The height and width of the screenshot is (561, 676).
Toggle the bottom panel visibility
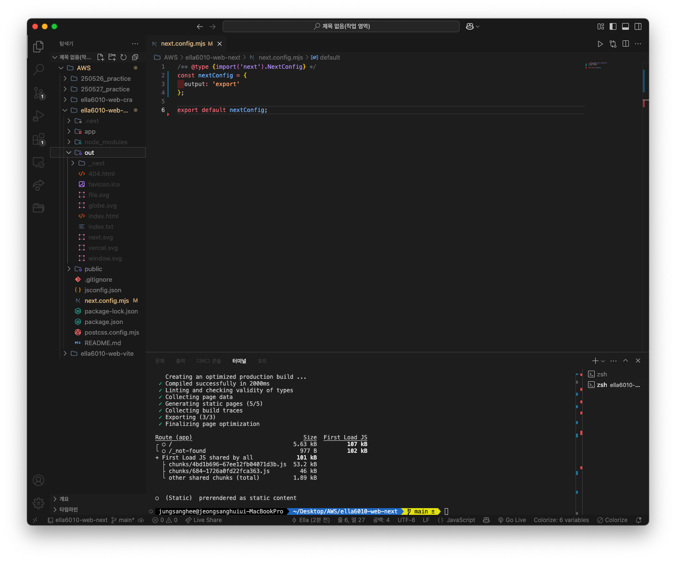click(626, 26)
